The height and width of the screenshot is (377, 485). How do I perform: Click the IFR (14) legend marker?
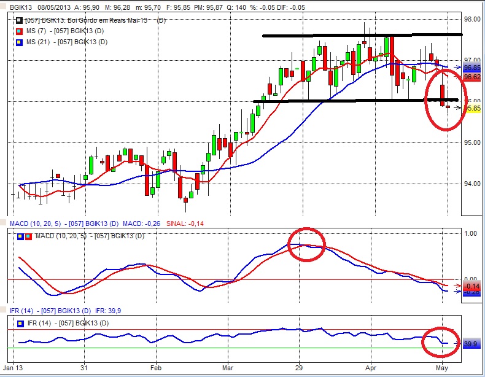click(20, 323)
